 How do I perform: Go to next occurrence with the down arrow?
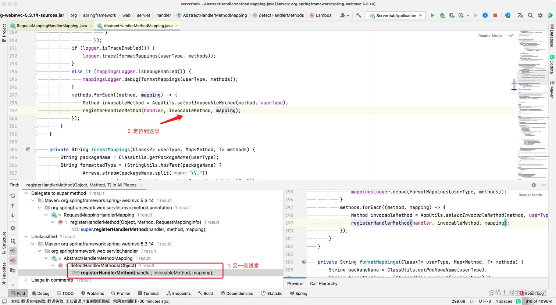pyautogui.click(x=13, y=215)
